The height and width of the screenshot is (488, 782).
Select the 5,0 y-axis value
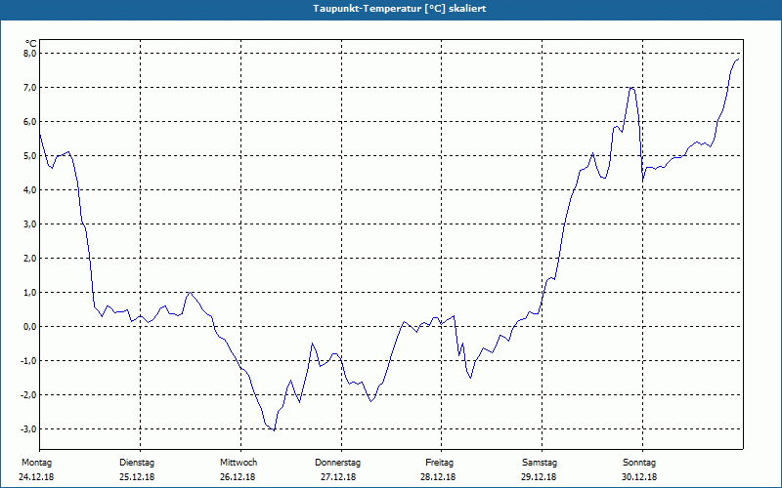[30, 156]
